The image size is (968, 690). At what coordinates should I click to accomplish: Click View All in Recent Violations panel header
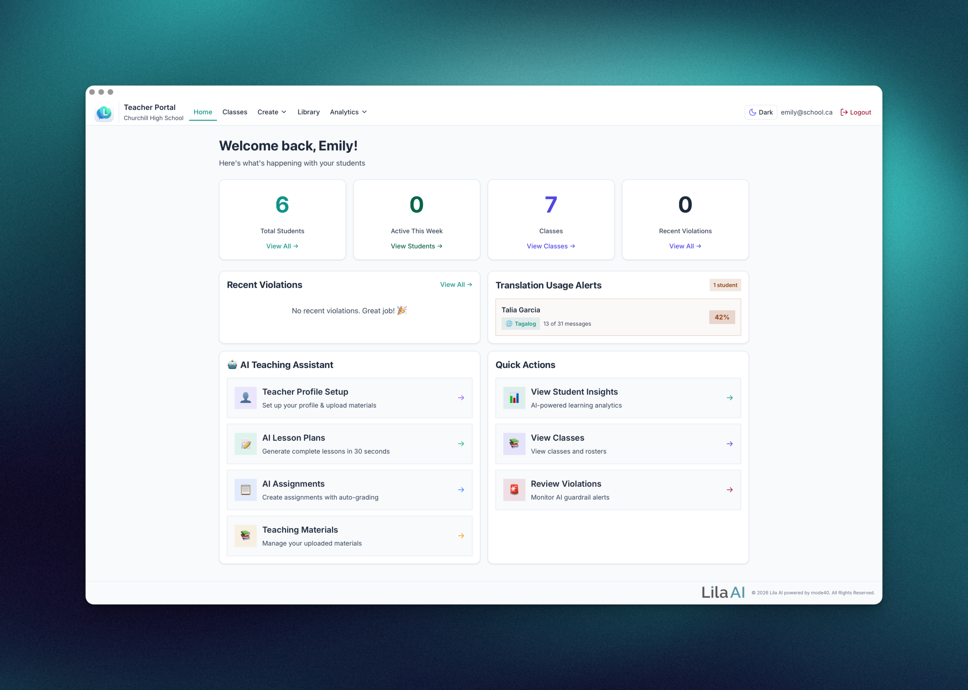click(456, 285)
